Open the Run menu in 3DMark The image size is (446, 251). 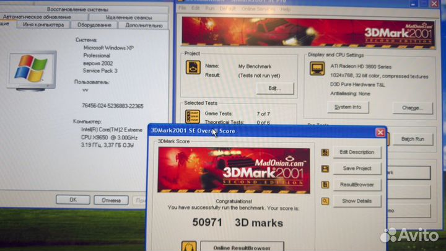point(209,9)
